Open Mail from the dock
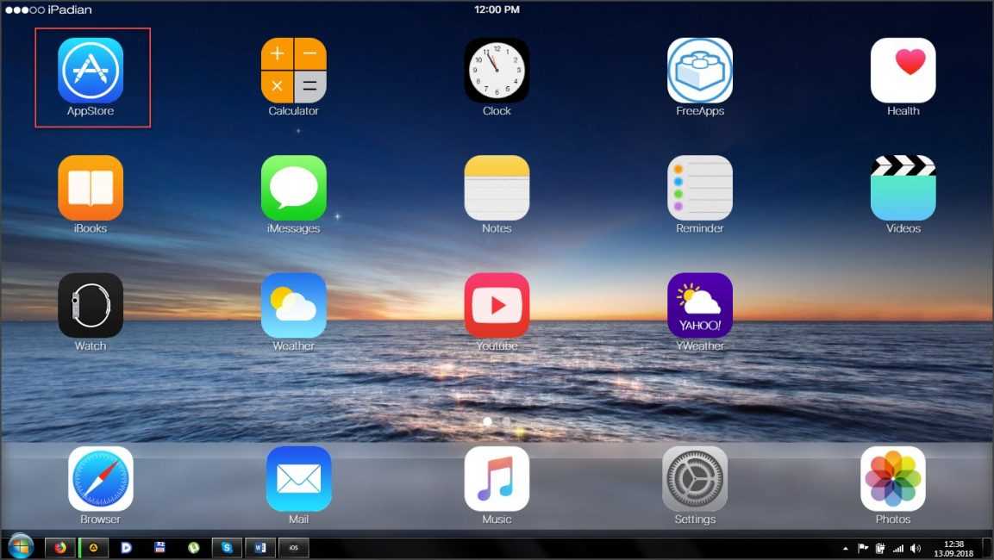Screen dimensions: 994x560 click(298, 479)
